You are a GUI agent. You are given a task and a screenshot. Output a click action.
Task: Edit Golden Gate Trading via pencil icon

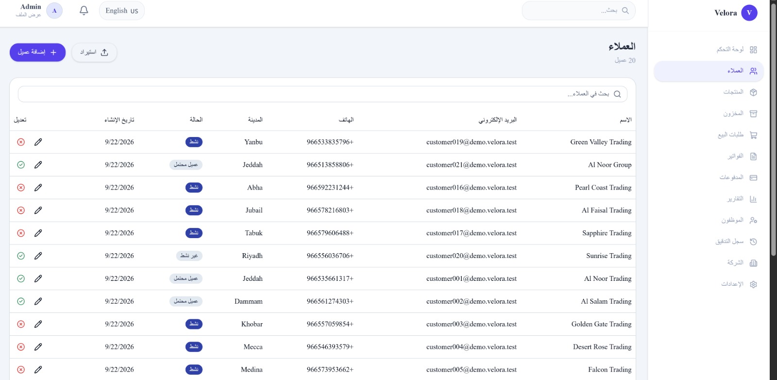[38, 324]
